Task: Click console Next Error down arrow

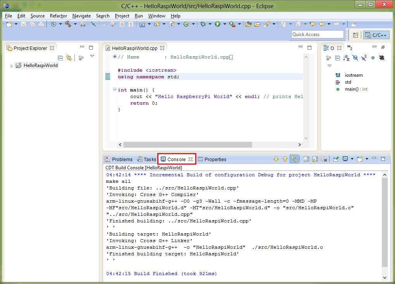Action: click(276, 159)
